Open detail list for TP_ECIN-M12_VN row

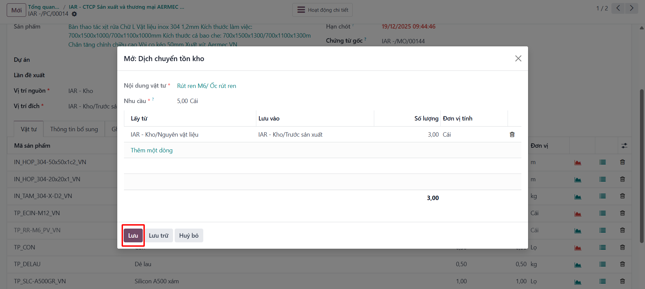point(603,213)
